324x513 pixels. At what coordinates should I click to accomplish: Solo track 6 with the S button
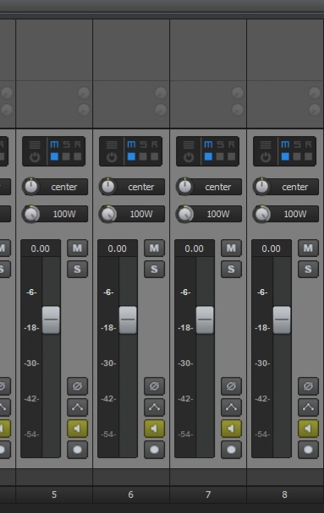click(x=154, y=270)
